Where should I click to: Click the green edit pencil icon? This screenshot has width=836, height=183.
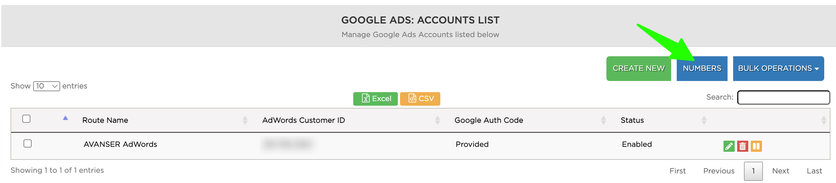728,146
